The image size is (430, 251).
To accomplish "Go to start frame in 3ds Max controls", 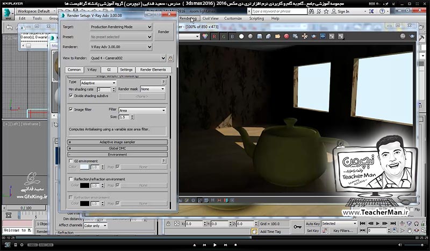I will [x=362, y=224].
